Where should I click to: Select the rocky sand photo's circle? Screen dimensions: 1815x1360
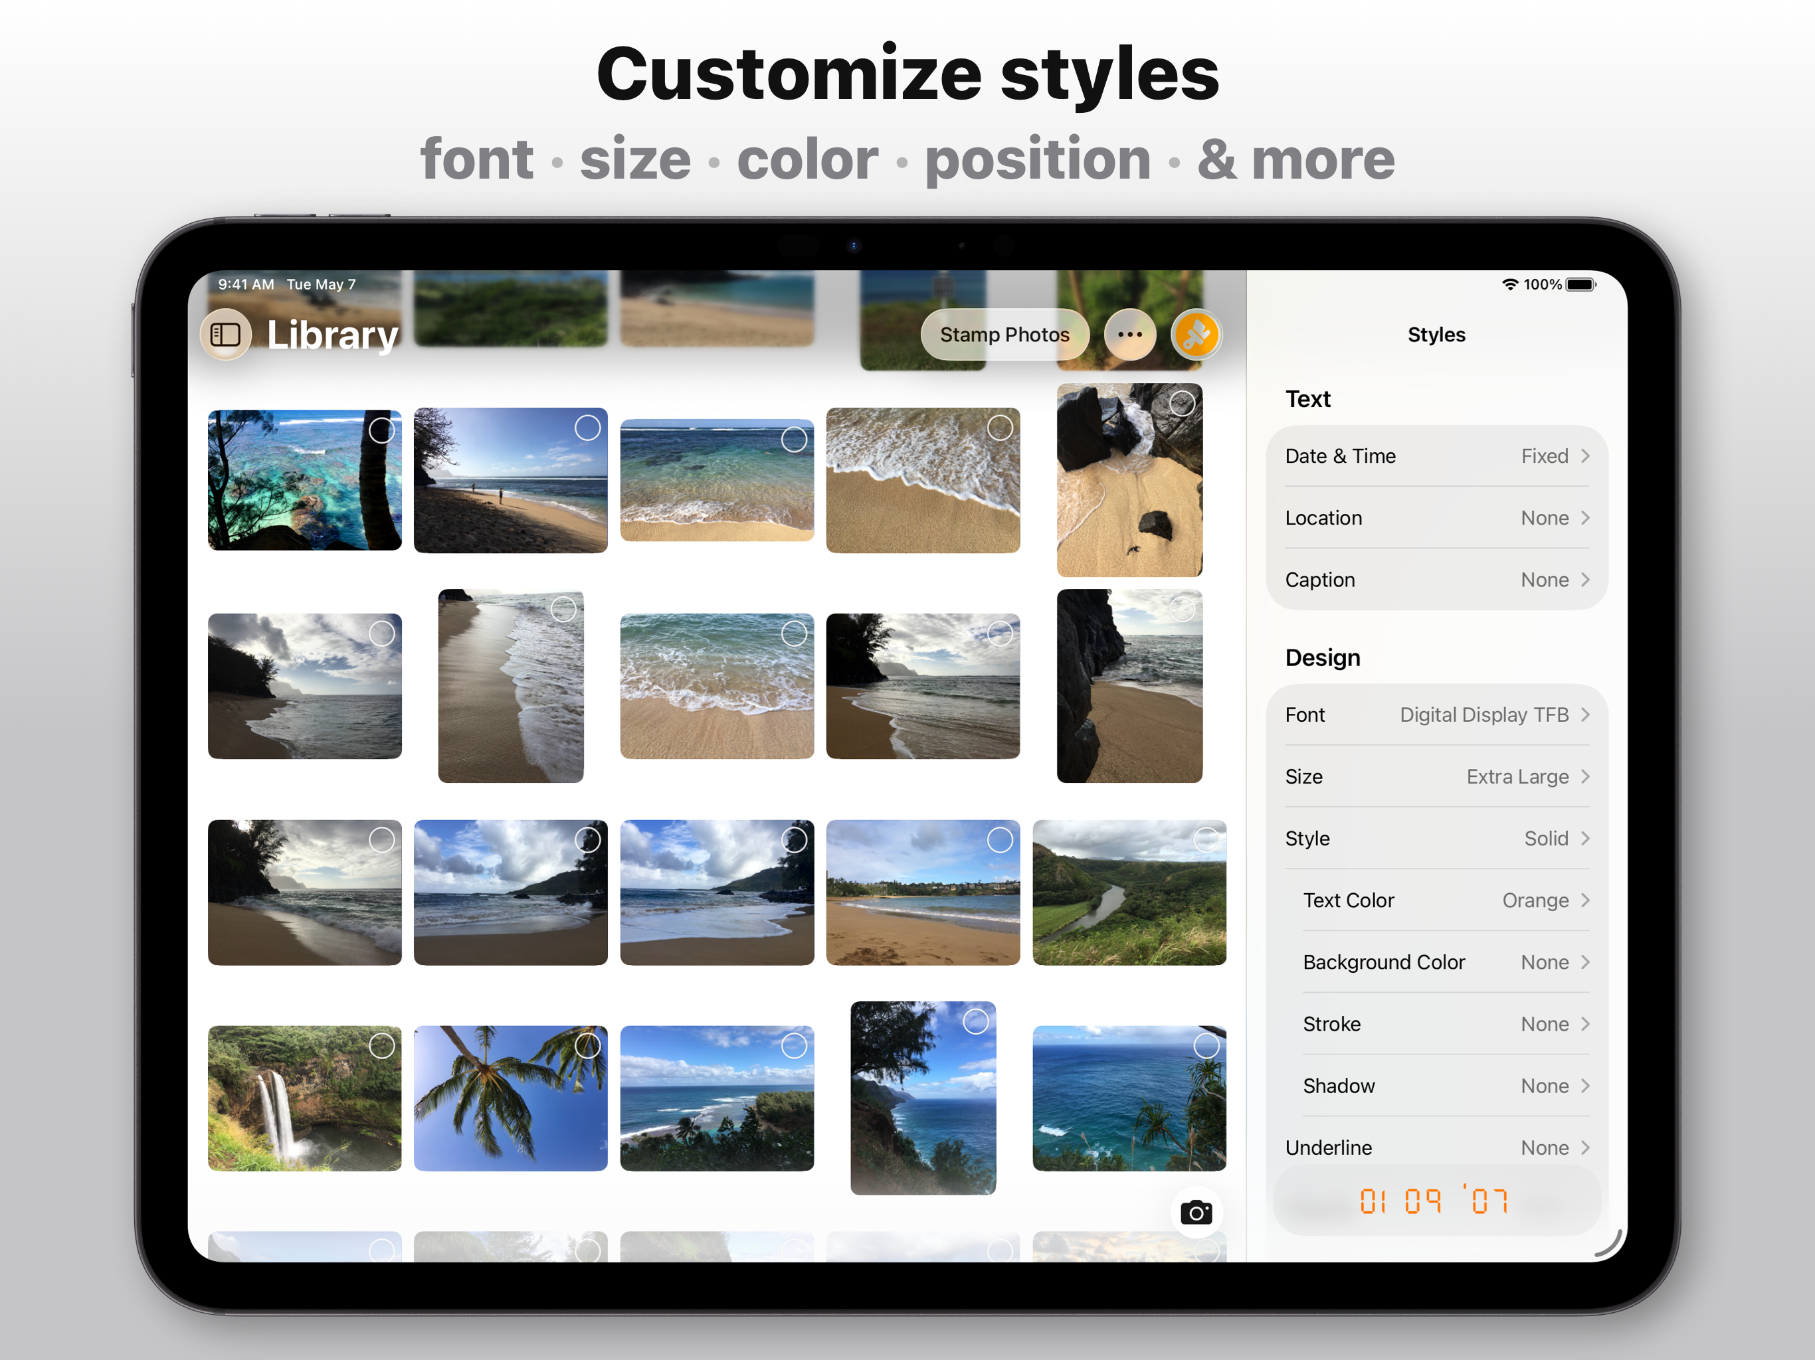coord(1182,402)
